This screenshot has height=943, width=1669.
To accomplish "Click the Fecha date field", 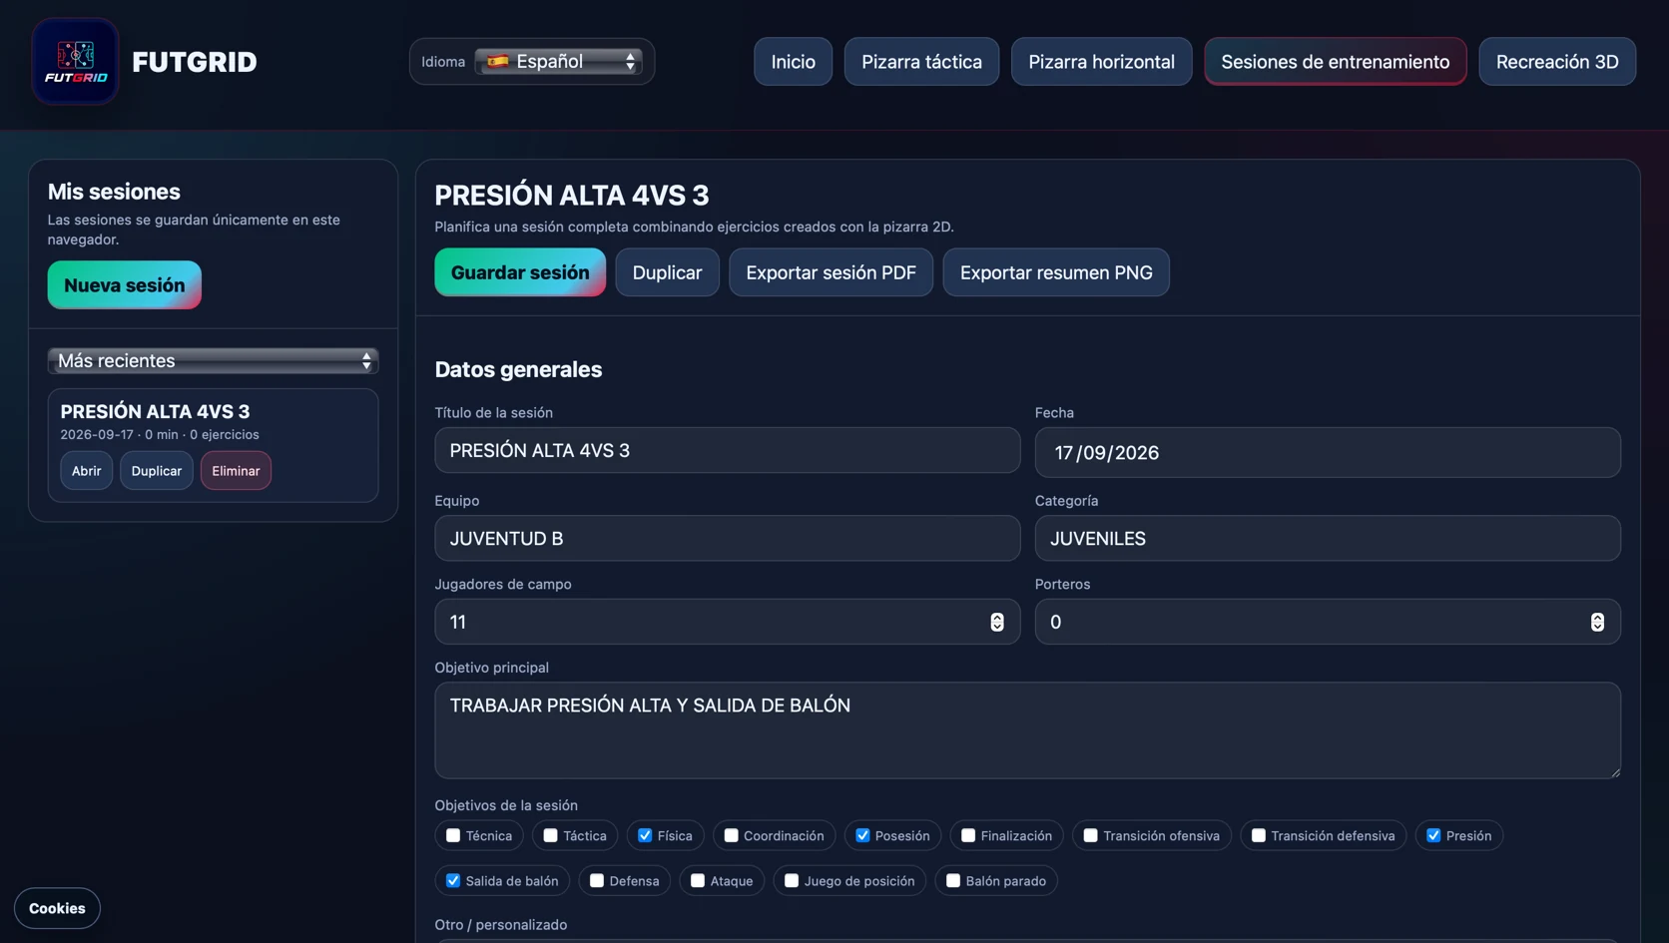I will point(1328,453).
